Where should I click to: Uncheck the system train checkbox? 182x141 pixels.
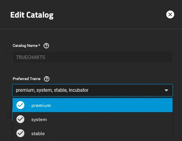click(x=20, y=119)
